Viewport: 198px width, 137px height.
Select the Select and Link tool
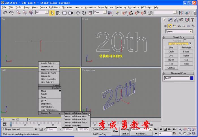point(19,13)
